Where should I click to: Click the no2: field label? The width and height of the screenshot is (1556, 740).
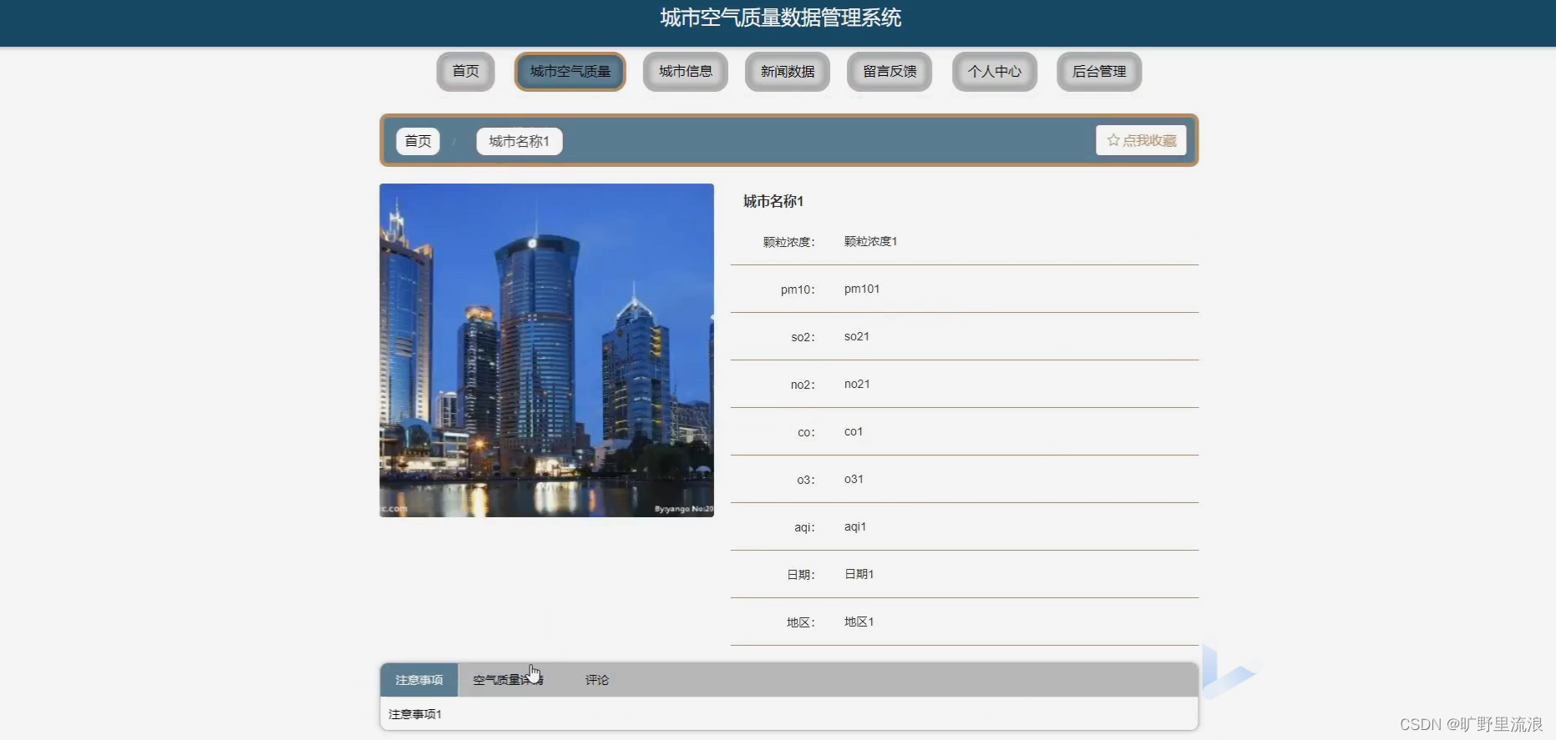803,385
